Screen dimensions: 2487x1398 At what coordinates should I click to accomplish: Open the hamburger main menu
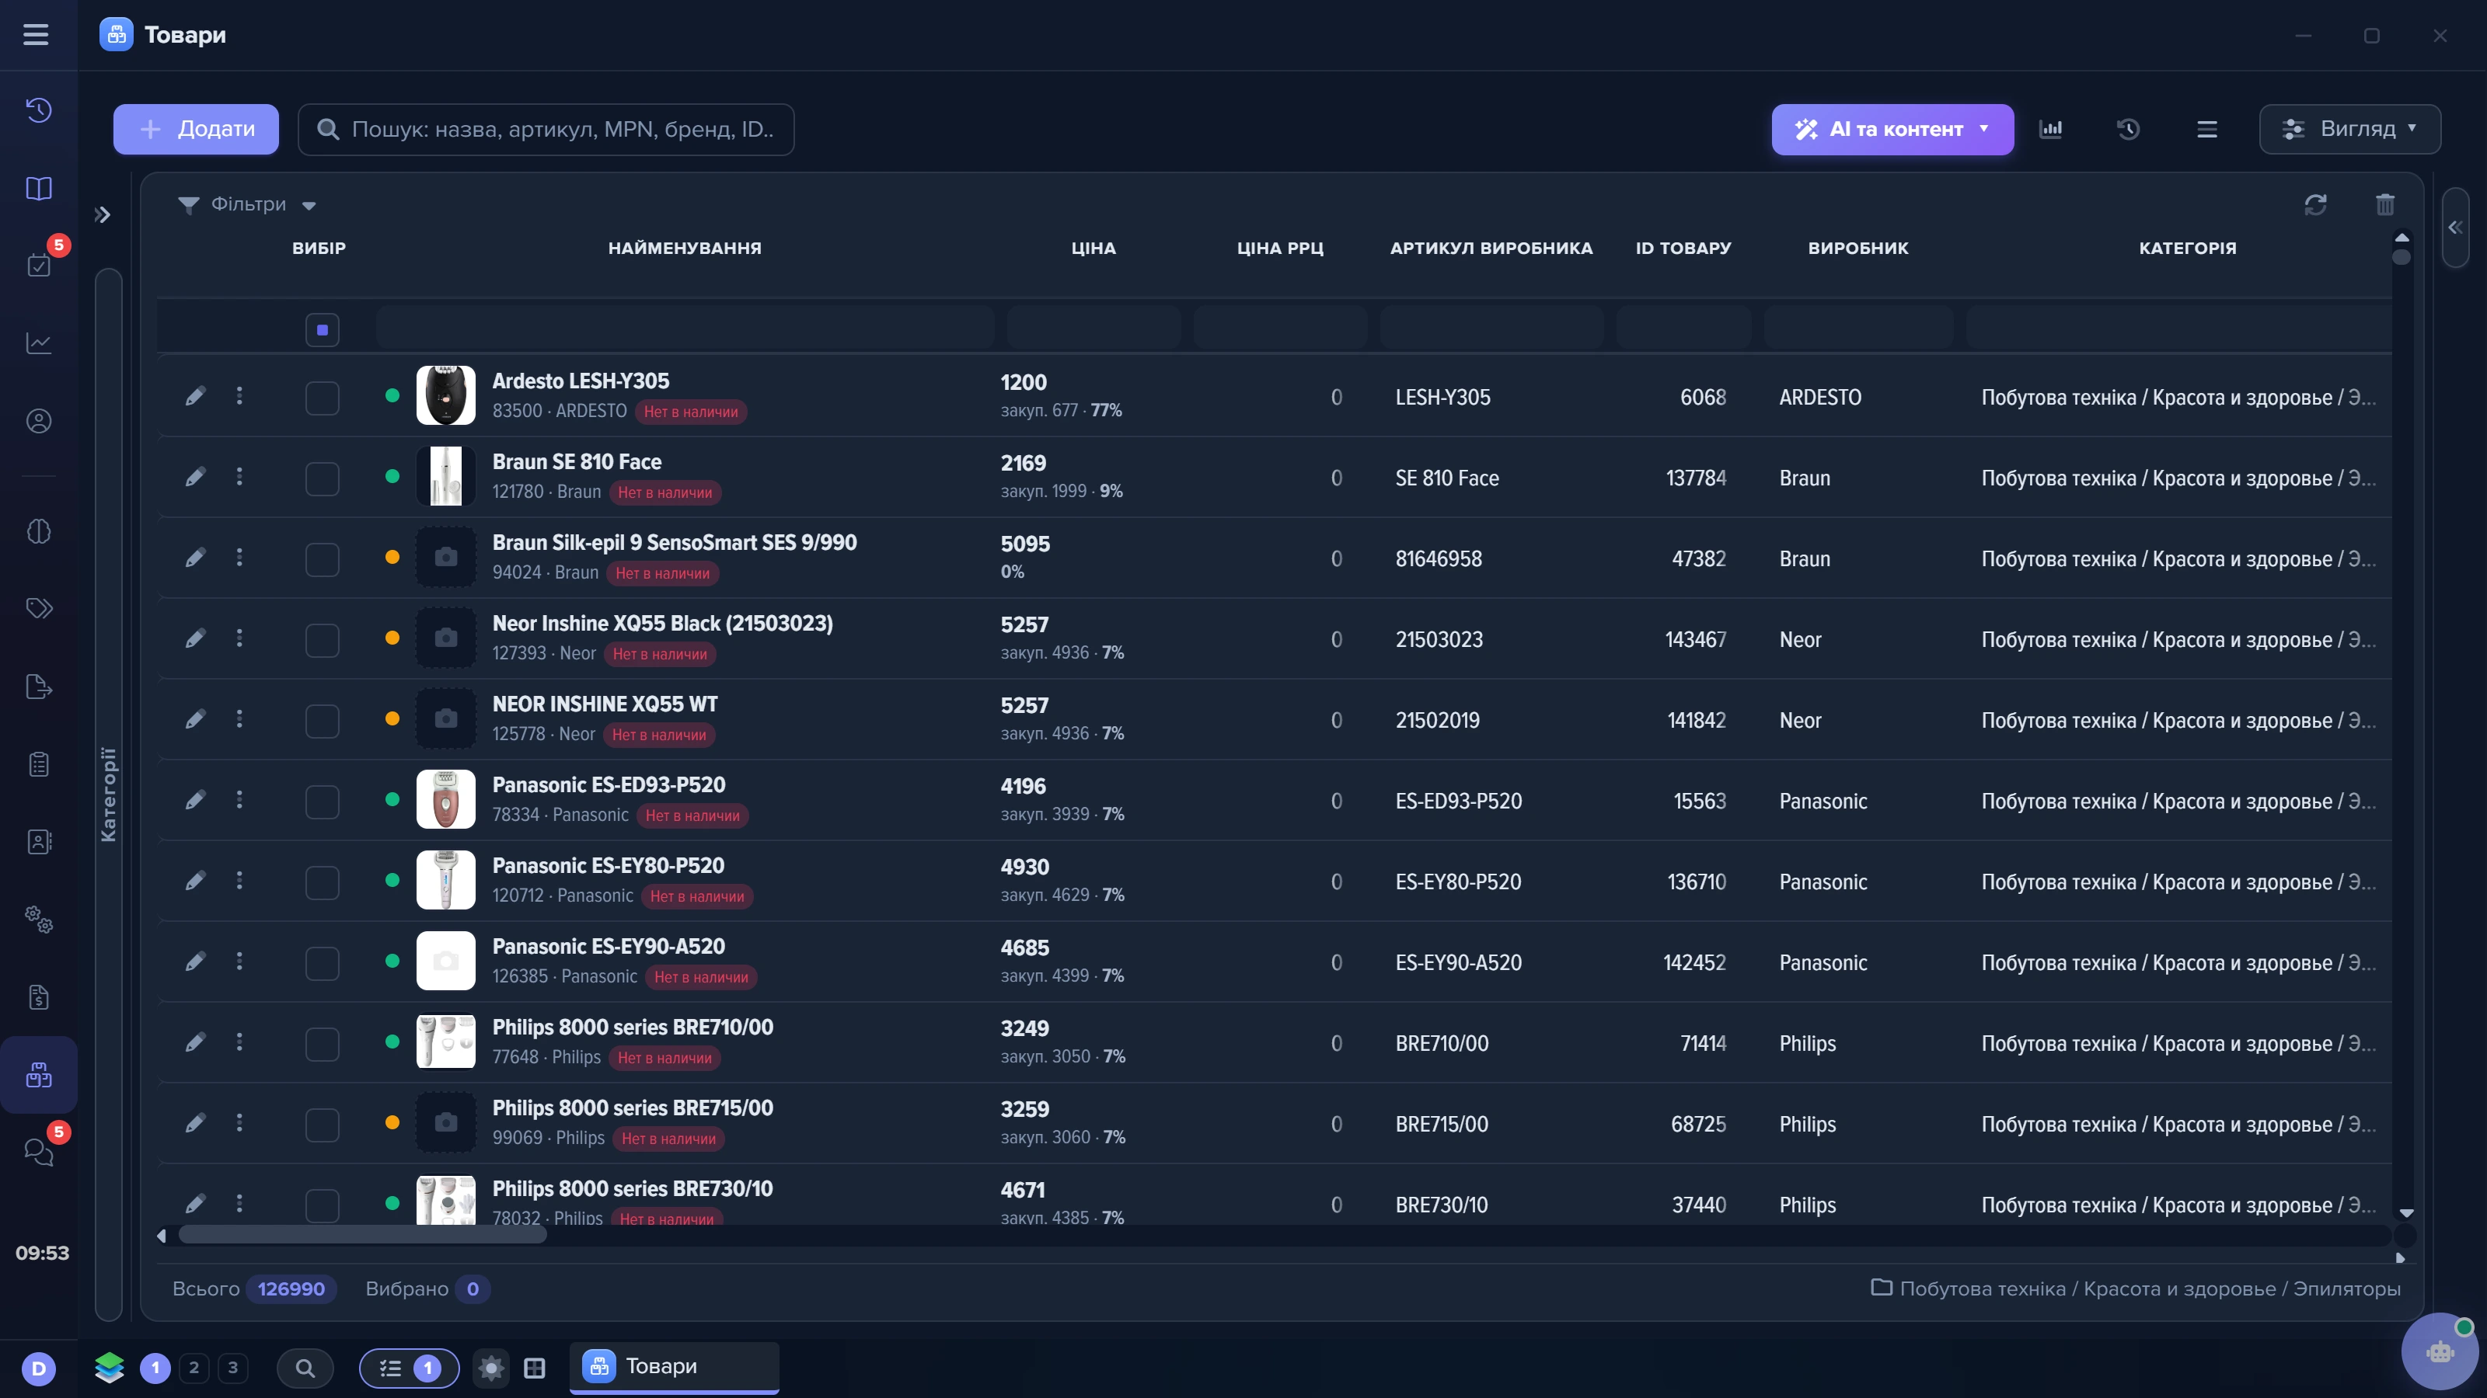tap(36, 35)
